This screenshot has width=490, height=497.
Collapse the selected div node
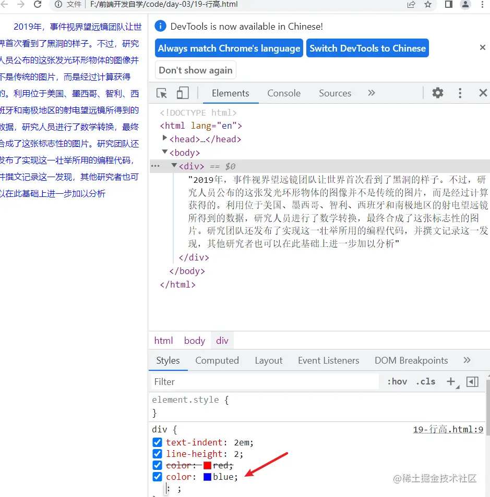tap(174, 165)
